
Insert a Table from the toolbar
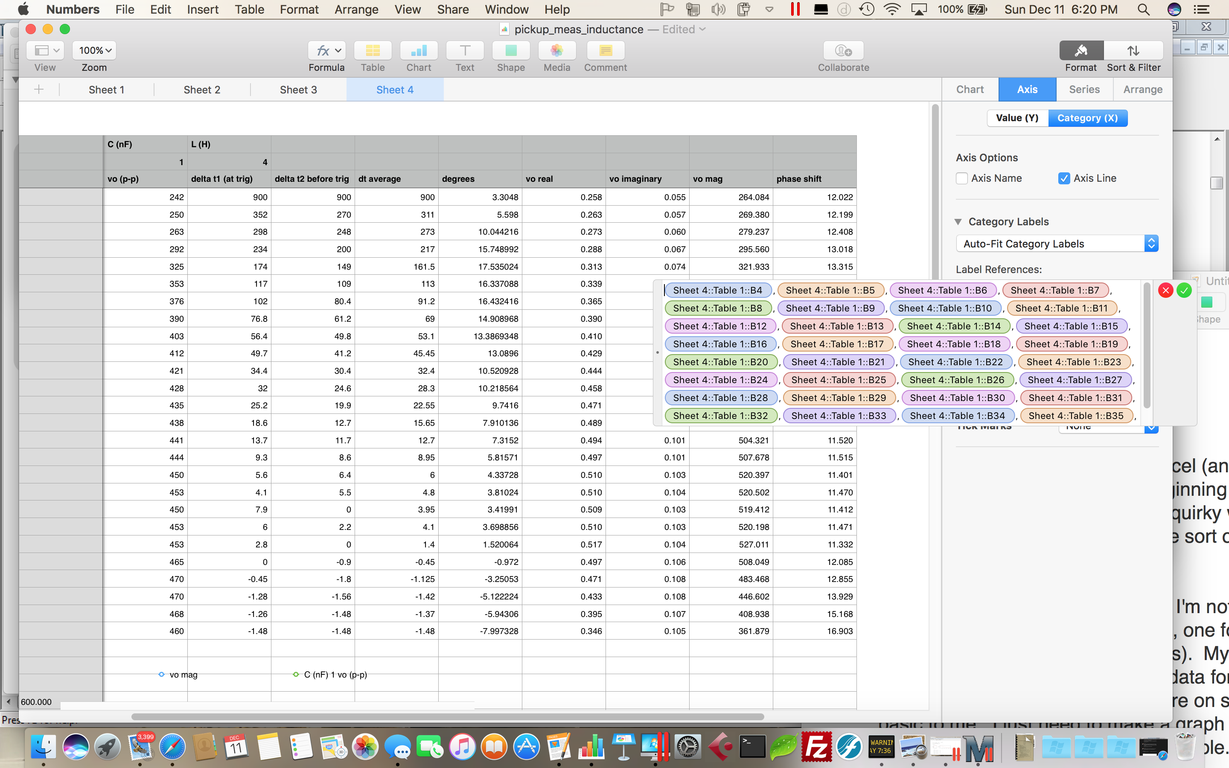tap(372, 50)
